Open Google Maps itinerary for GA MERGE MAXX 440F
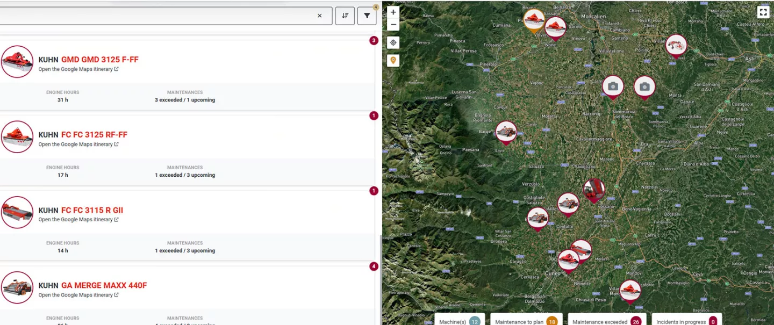This screenshot has height=325, width=774. click(x=78, y=295)
